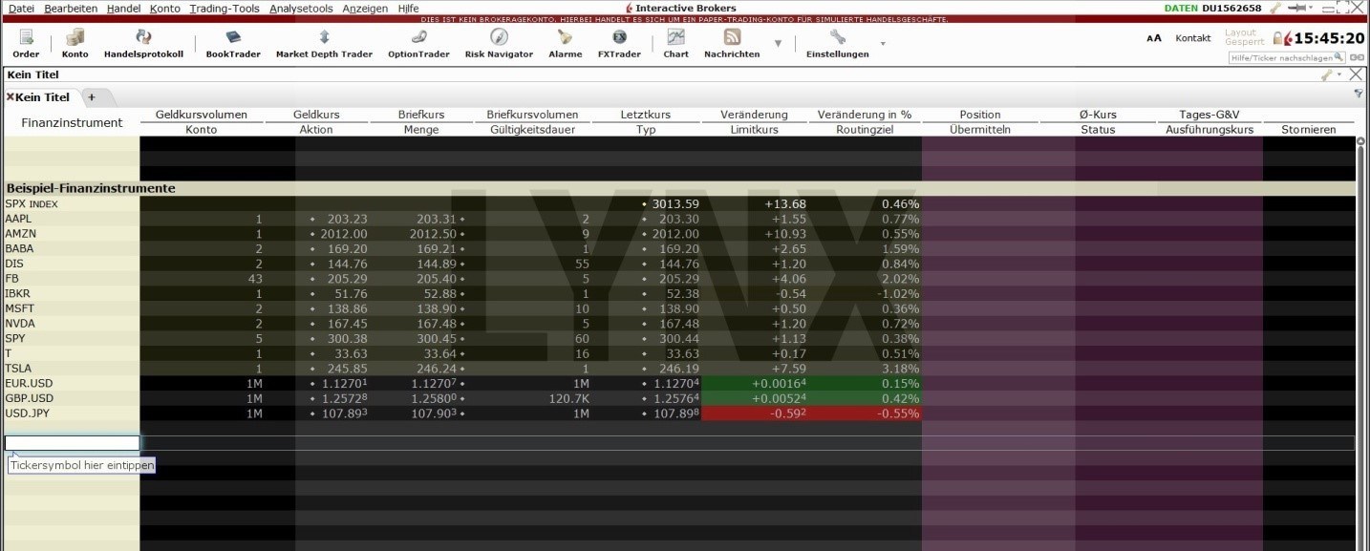
Task: Click the filter icon right of the tab row
Action: tap(1359, 95)
